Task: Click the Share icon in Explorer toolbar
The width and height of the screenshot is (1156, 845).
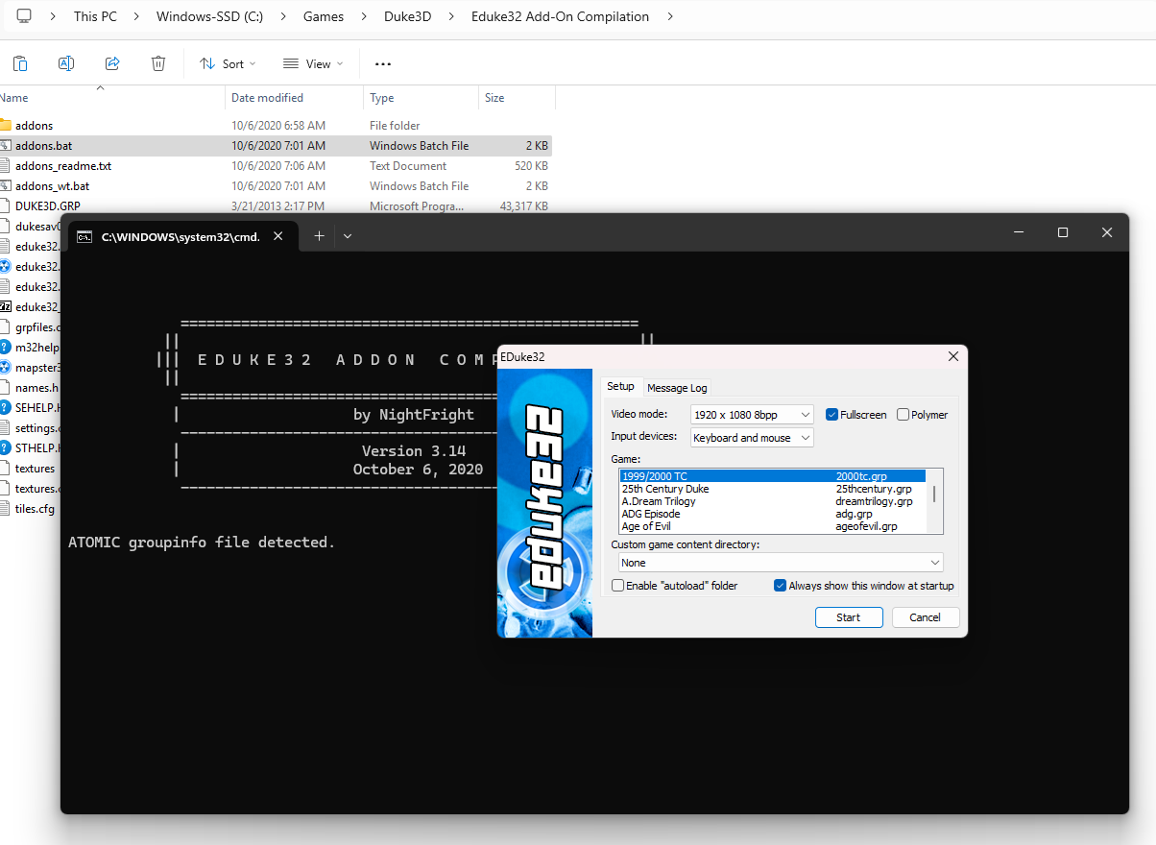Action: [x=112, y=63]
